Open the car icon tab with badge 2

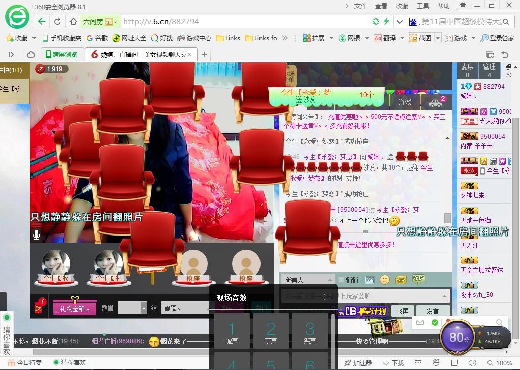[436, 102]
